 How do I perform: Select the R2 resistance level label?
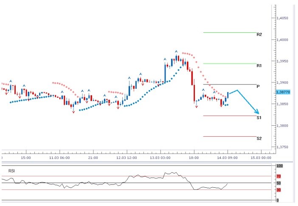coord(259,34)
